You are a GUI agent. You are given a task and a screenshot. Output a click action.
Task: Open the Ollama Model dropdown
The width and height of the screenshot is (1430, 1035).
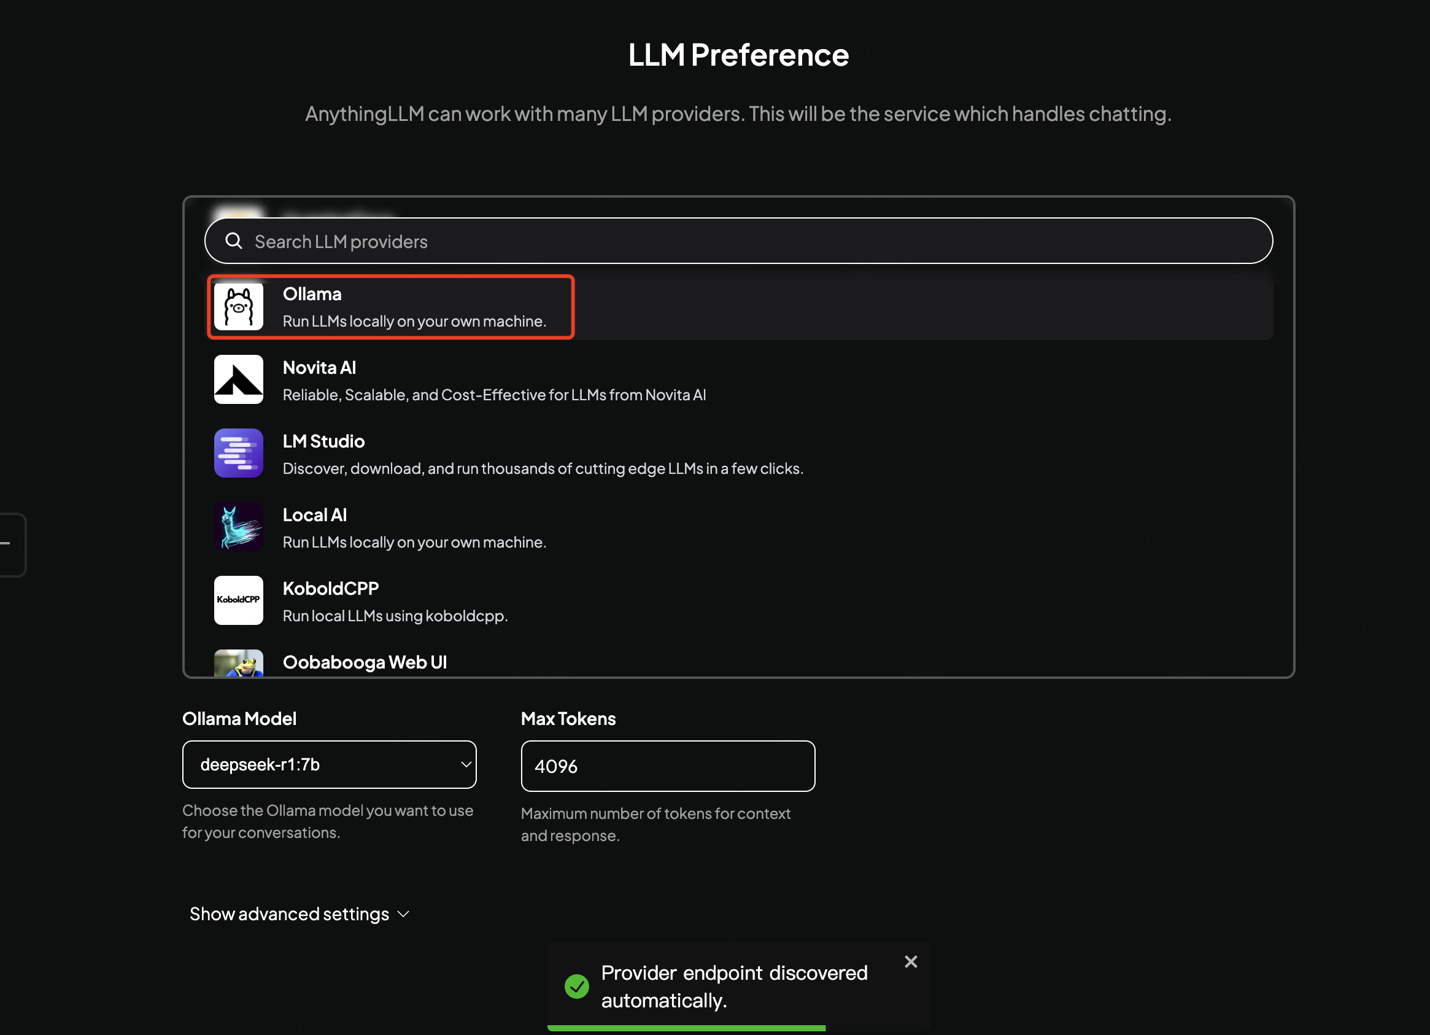click(329, 764)
